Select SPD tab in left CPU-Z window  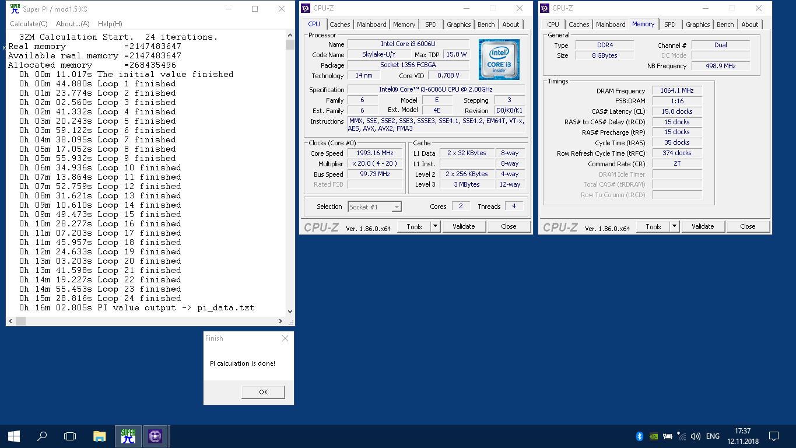[430, 24]
